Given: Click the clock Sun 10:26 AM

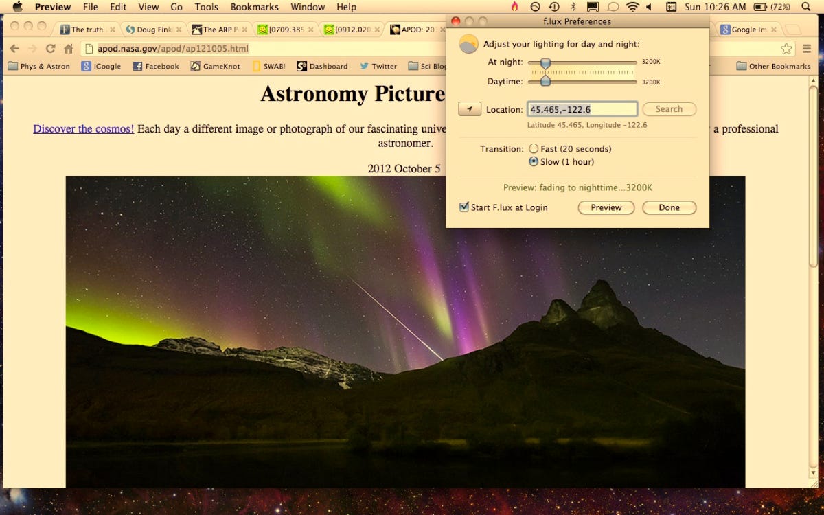Looking at the screenshot, I should click(x=715, y=7).
